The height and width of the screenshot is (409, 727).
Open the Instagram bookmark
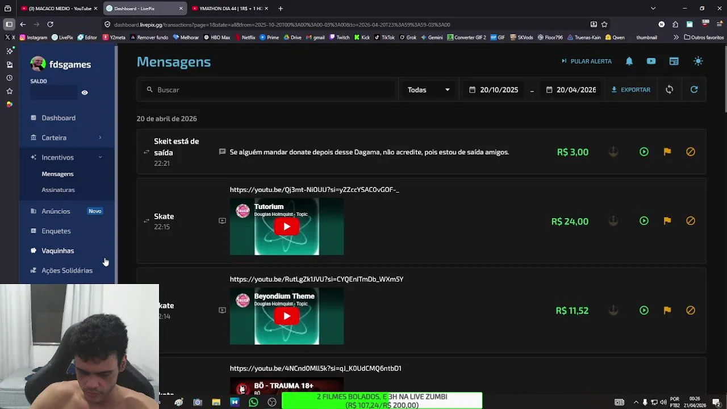[34, 37]
